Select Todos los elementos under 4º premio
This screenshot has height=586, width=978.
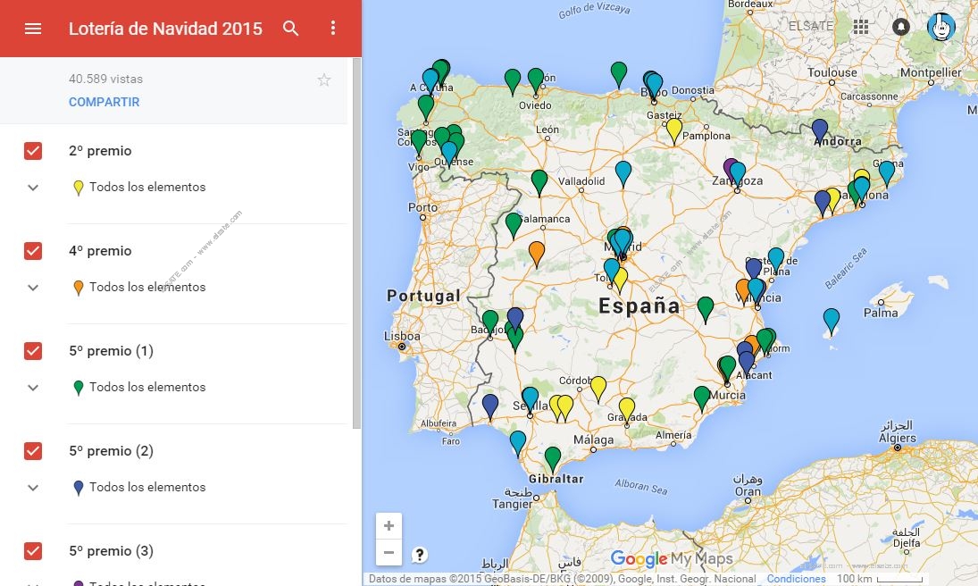(x=147, y=287)
